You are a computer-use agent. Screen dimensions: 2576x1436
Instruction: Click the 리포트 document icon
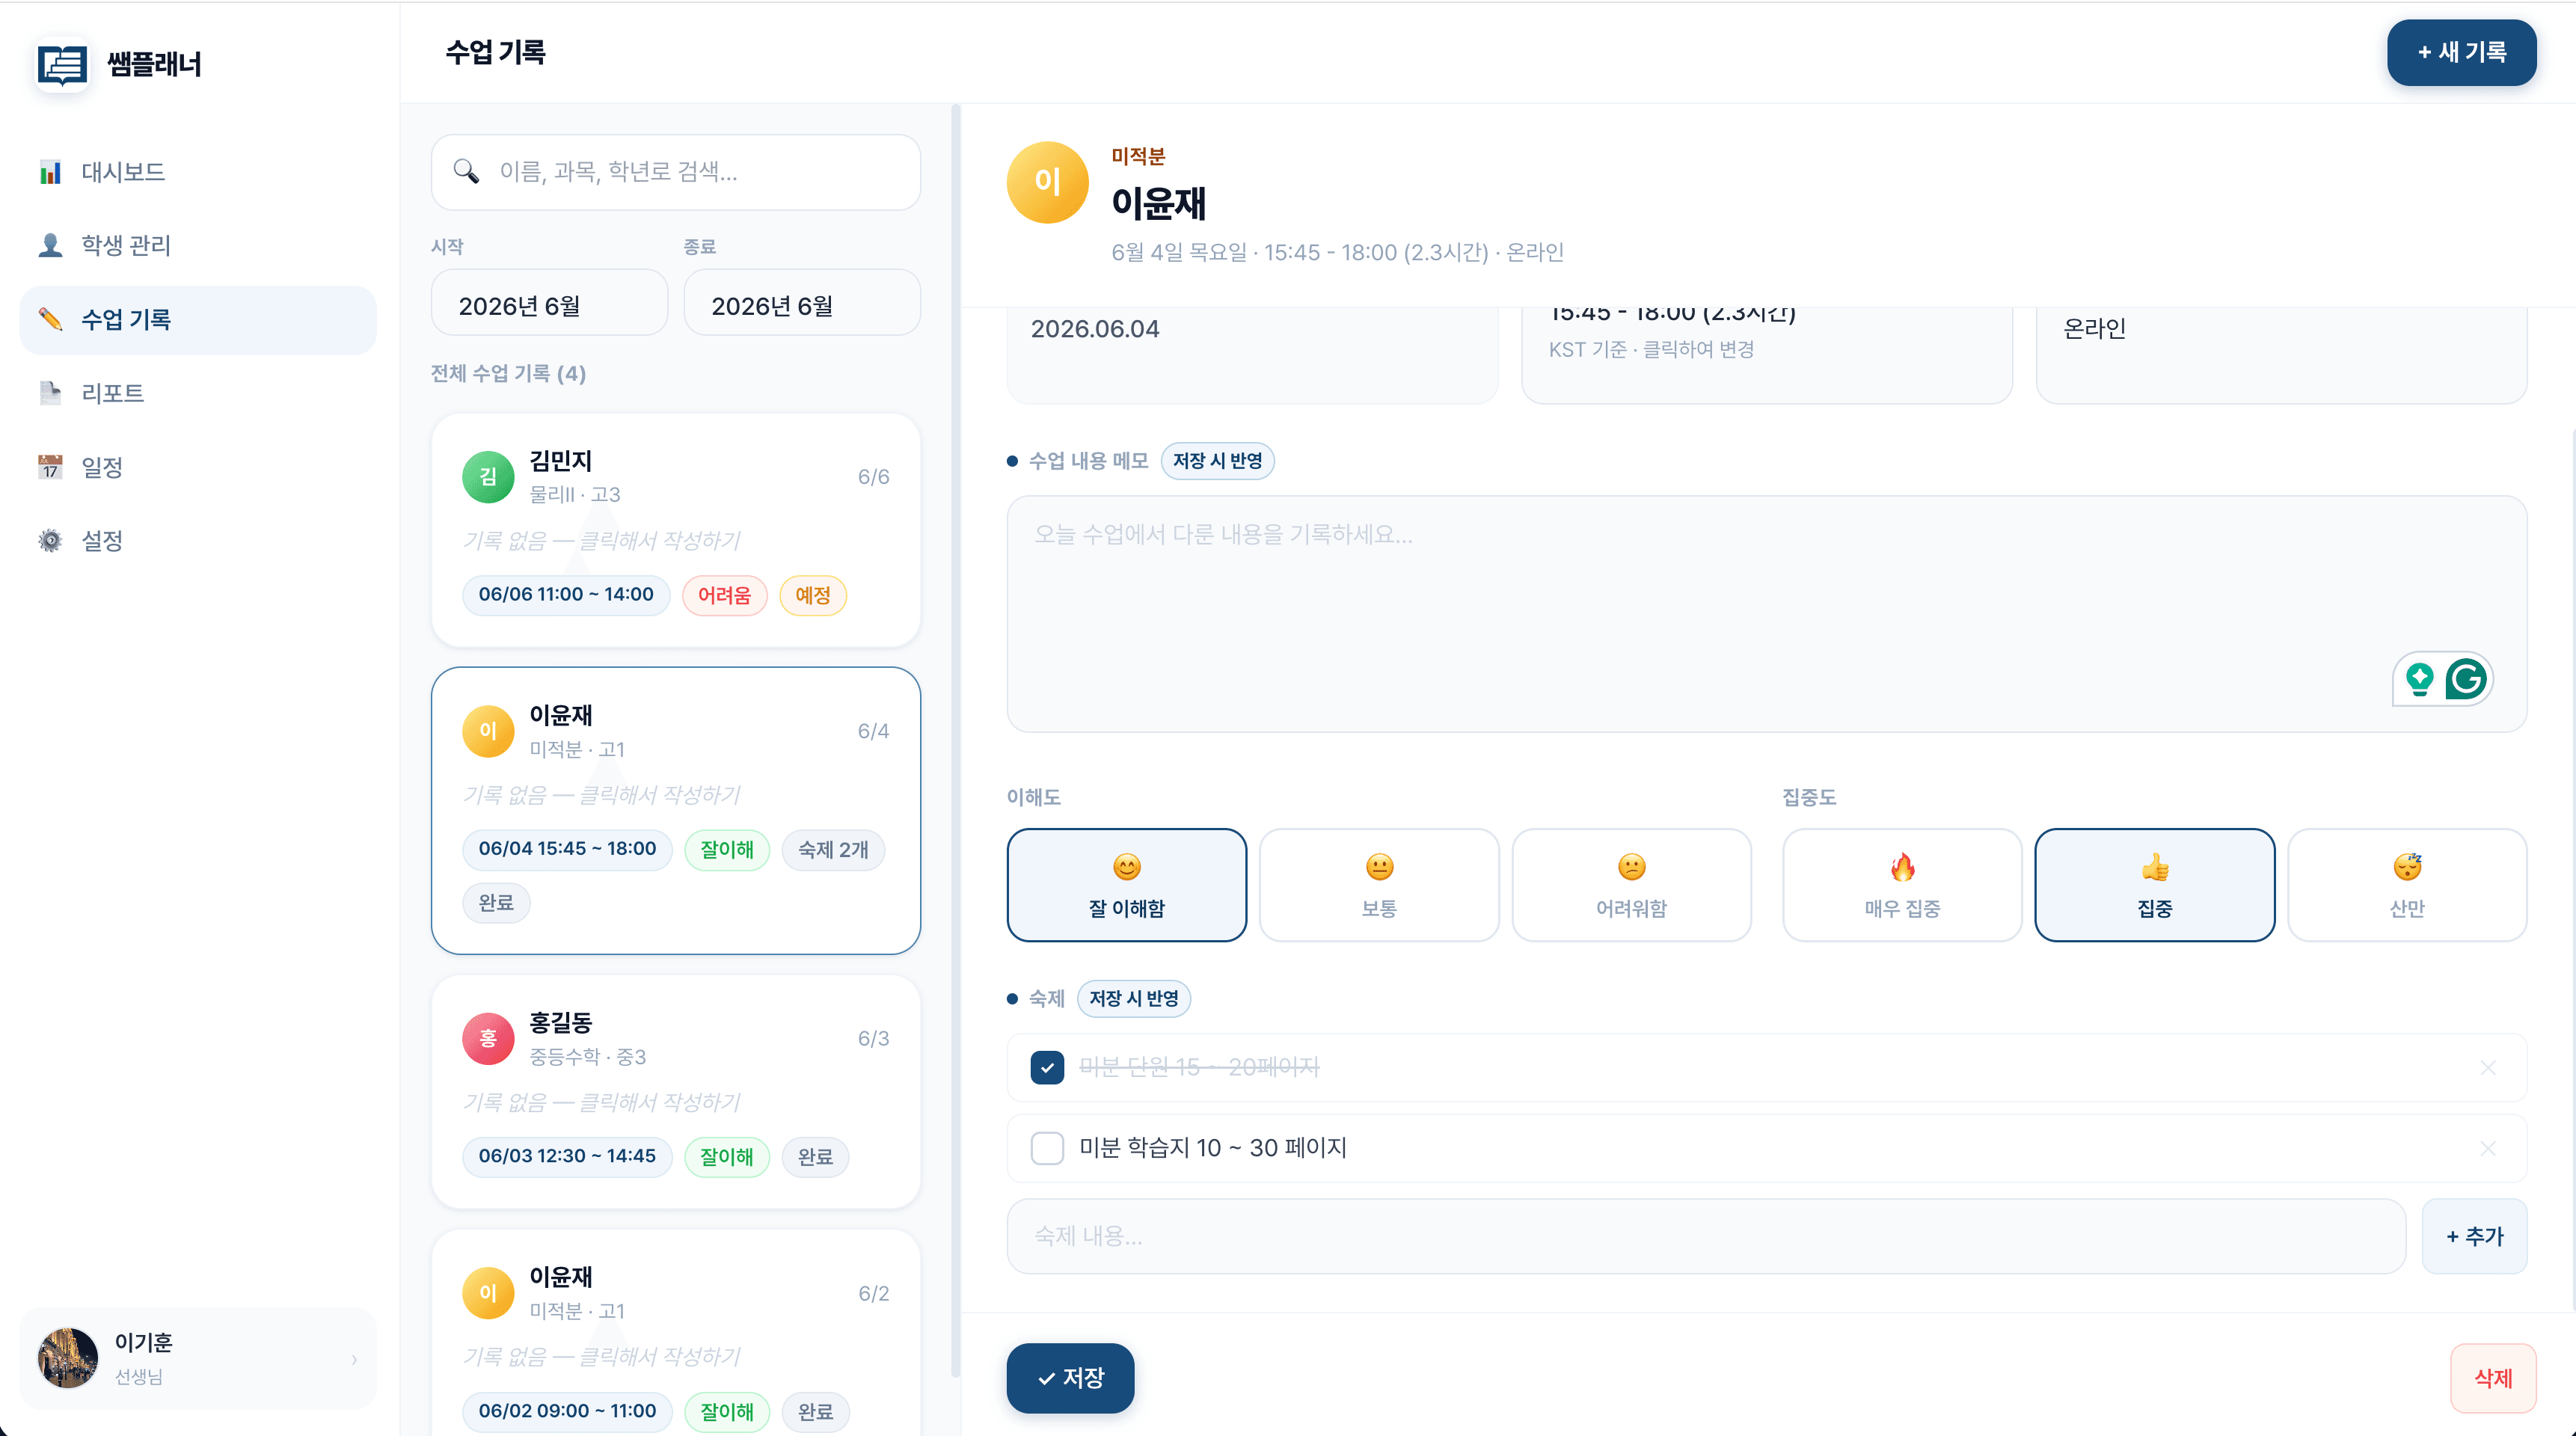point(50,393)
